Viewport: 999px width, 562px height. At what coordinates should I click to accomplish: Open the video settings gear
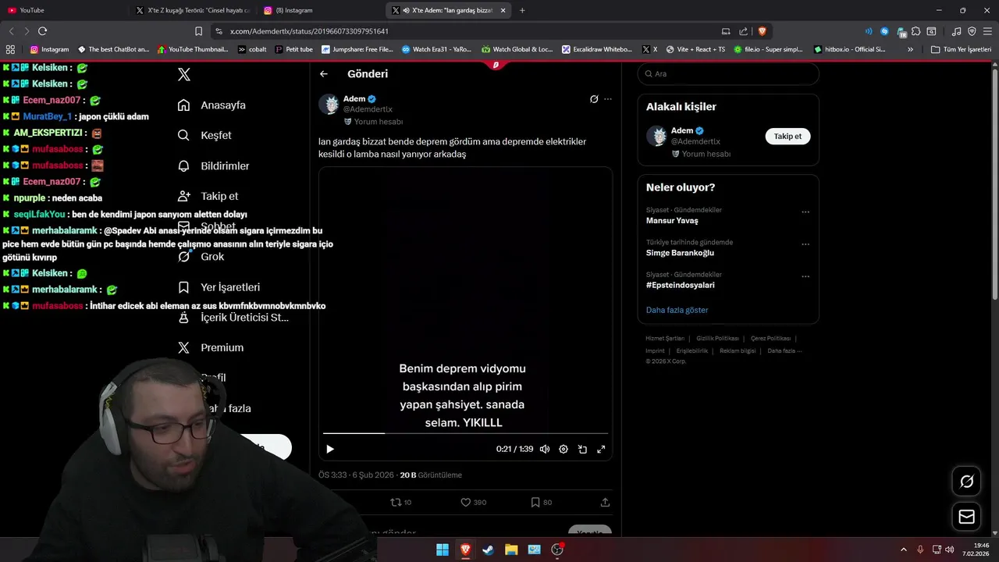click(x=563, y=449)
